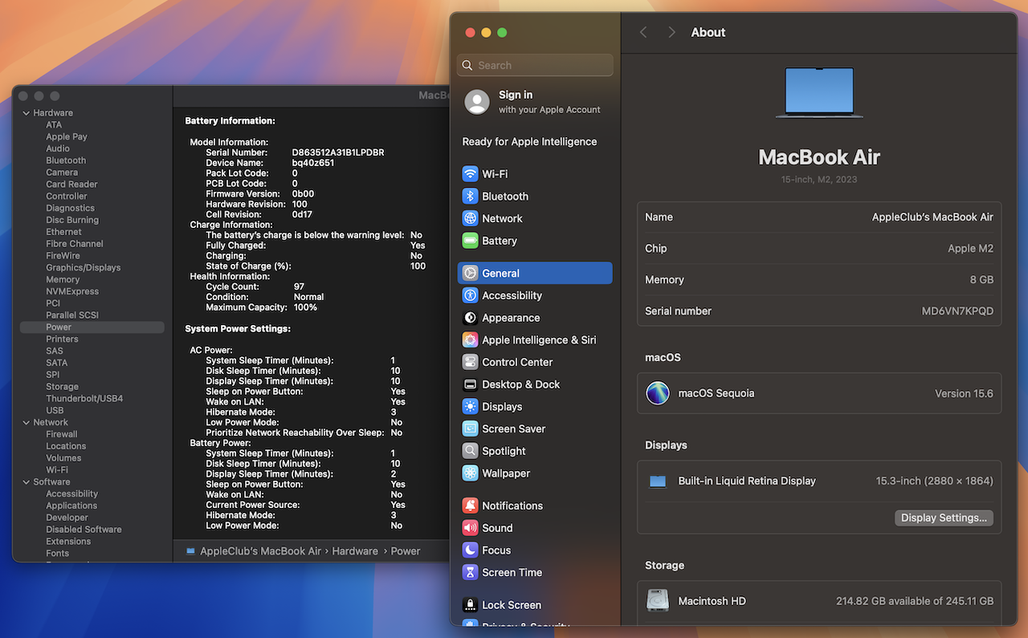Image resolution: width=1028 pixels, height=638 pixels.
Task: Click the Maximum Capacity 100% value
Action: [305, 307]
